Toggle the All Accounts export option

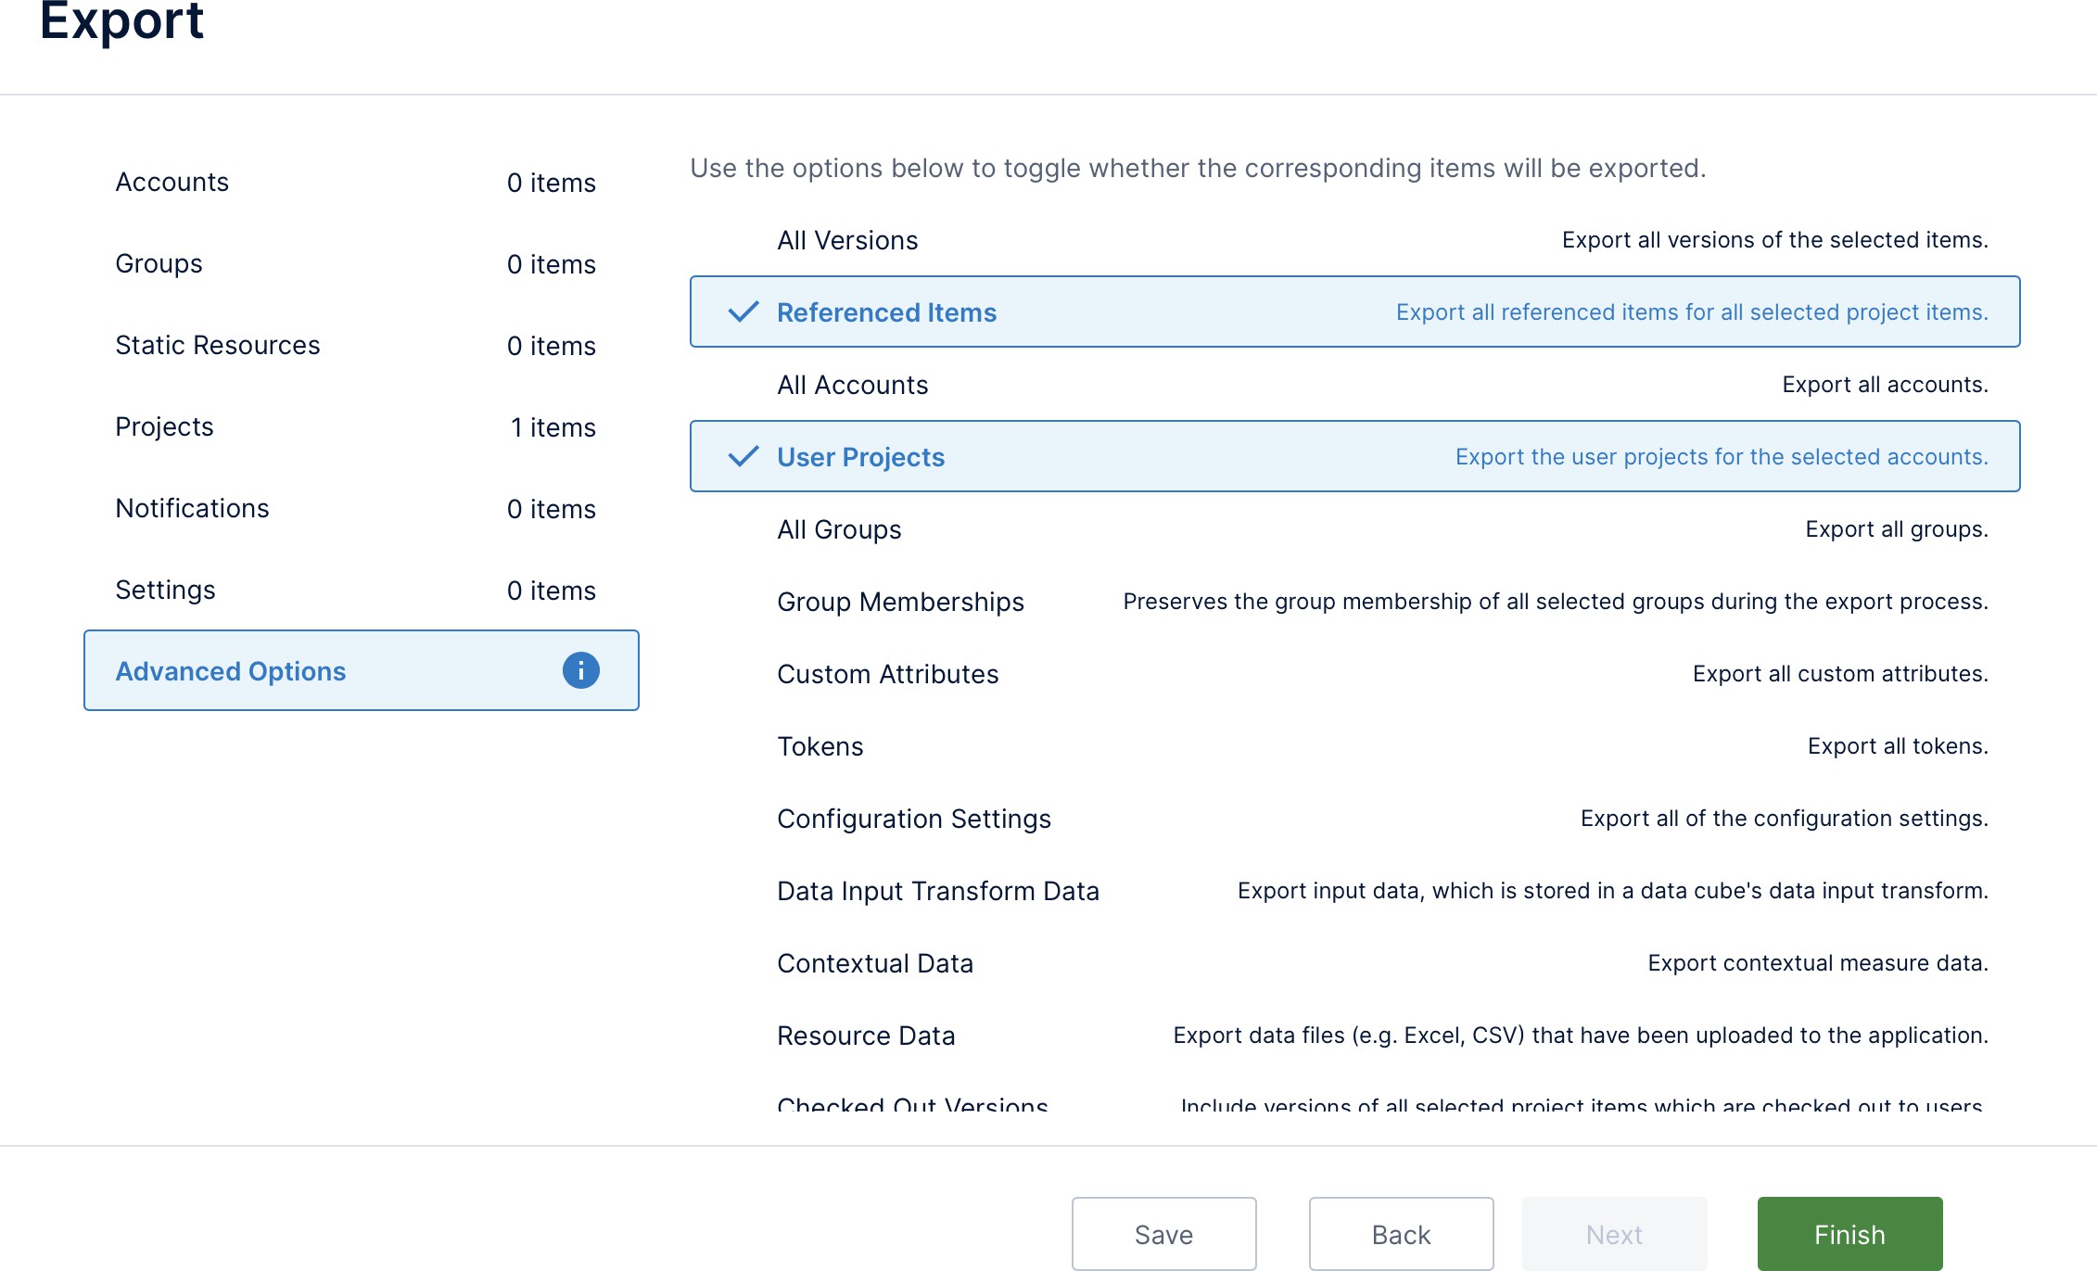(852, 385)
